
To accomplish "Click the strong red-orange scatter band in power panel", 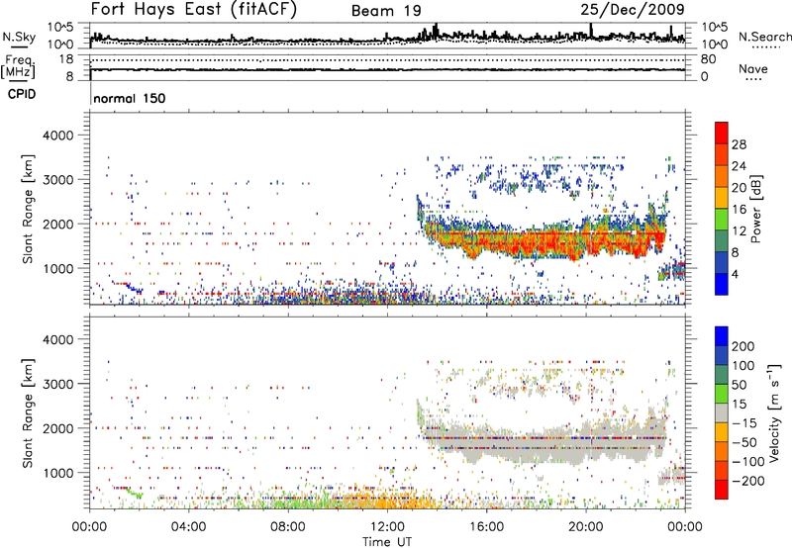I will click(545, 241).
